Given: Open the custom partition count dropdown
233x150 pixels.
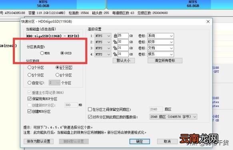Looking at the screenshot, I should 54,83.
